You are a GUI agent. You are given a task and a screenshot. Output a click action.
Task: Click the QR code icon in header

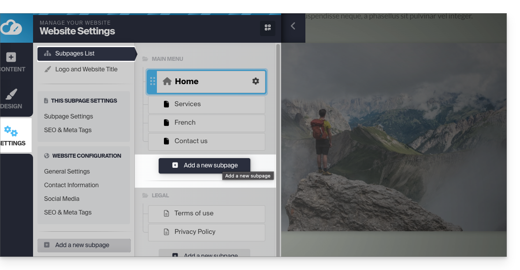(267, 28)
